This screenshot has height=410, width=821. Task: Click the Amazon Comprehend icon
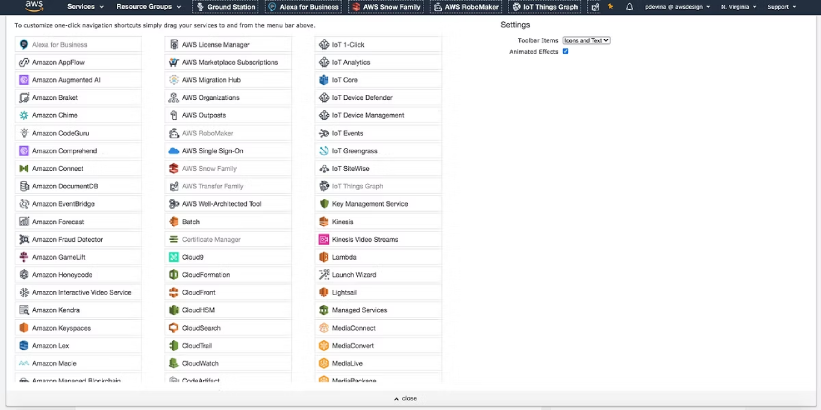click(x=24, y=151)
